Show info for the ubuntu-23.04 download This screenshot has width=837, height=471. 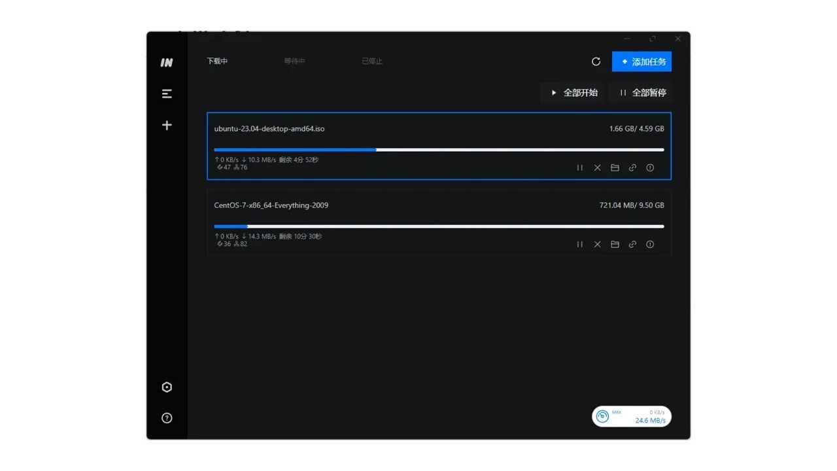click(x=650, y=168)
